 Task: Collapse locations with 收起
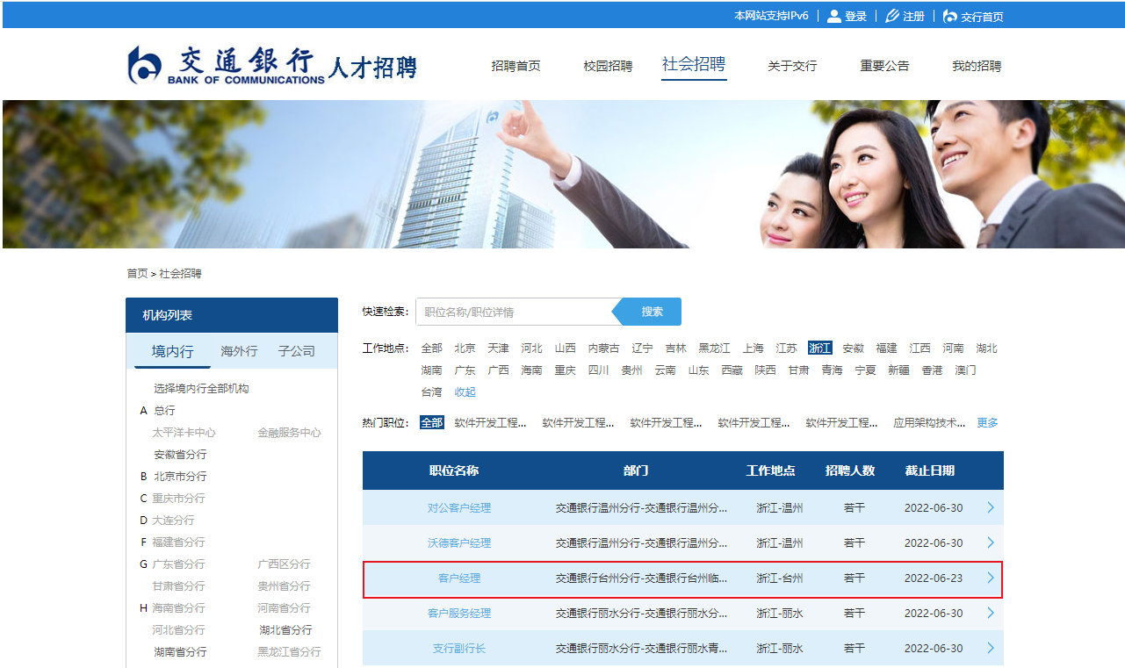[465, 392]
